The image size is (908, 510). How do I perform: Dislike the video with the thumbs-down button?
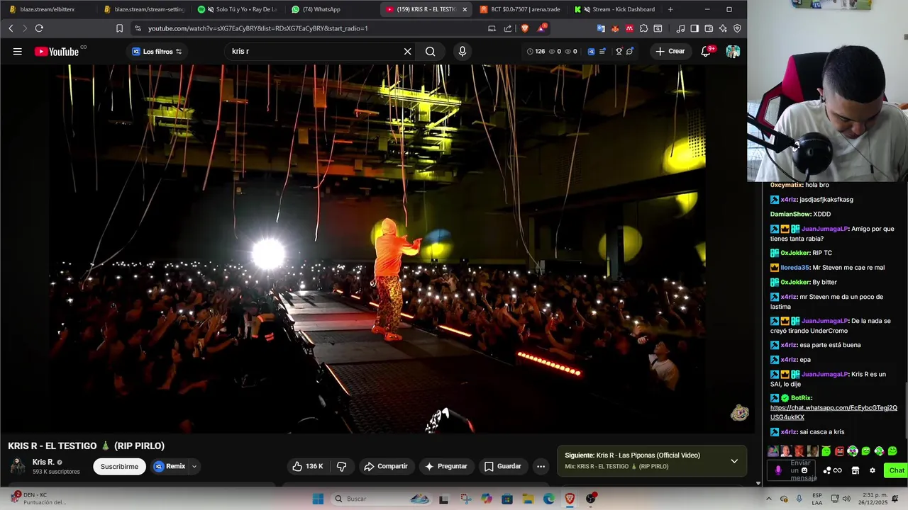coord(342,466)
